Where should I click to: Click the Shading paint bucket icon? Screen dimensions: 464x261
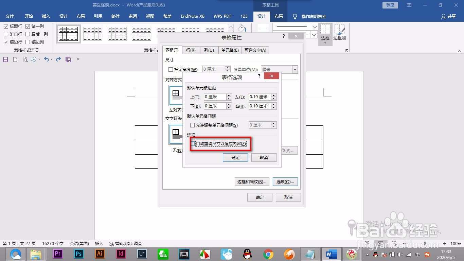click(x=242, y=29)
